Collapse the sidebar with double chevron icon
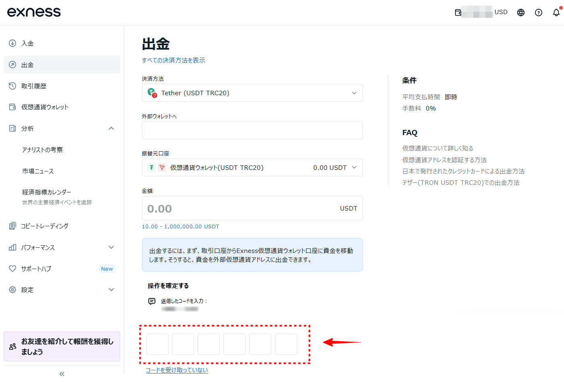Image resolution: width=564 pixels, height=382 pixels. 62,374
